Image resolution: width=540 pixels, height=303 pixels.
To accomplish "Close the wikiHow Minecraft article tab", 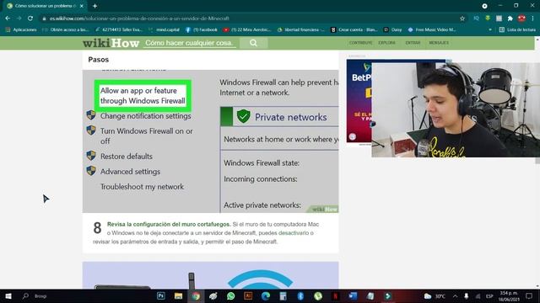I will tap(82, 6).
